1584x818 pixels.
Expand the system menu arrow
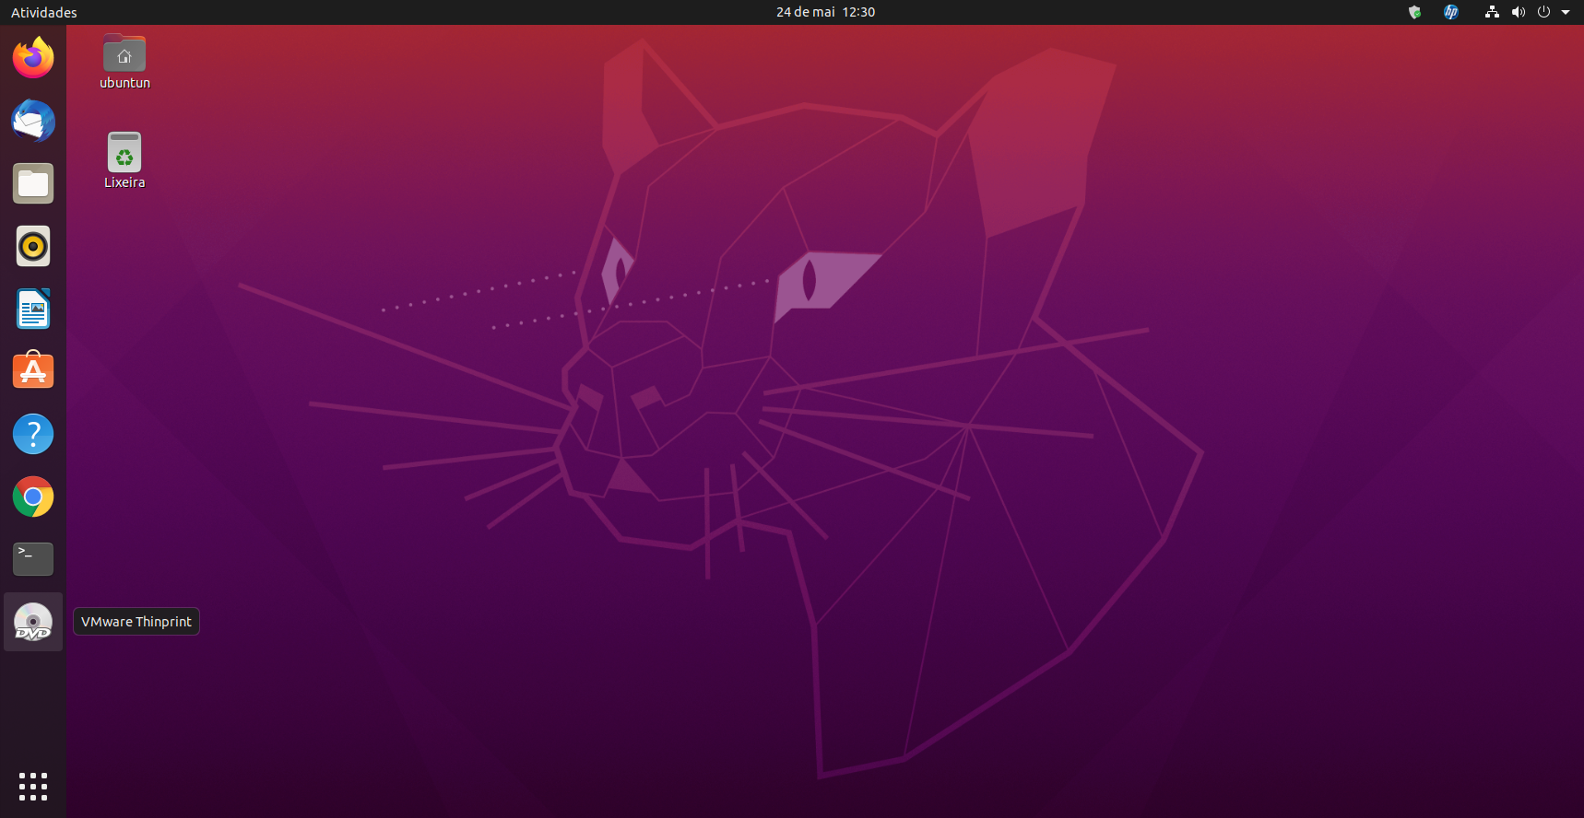point(1566,12)
